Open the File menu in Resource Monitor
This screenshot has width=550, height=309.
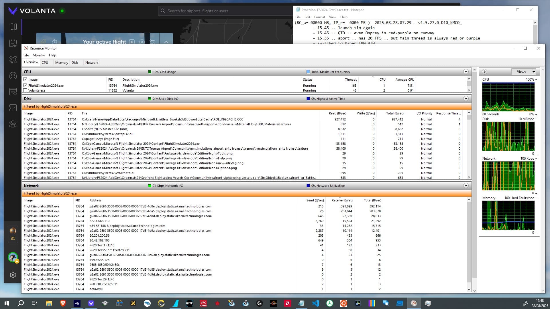tap(26, 55)
